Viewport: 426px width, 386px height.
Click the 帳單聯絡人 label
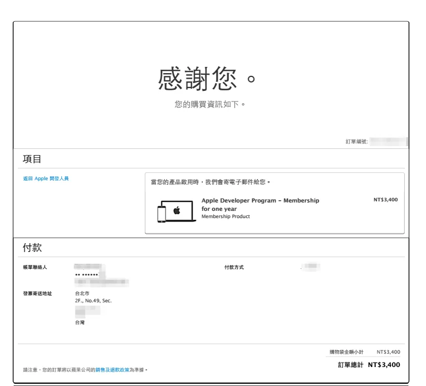point(35,267)
